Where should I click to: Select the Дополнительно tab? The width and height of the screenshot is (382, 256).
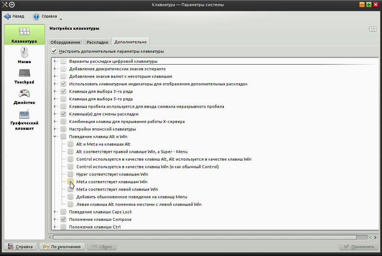point(130,42)
